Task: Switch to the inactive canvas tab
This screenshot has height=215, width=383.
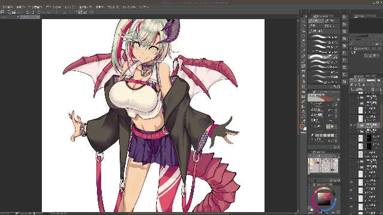Action: (x=9, y=17)
